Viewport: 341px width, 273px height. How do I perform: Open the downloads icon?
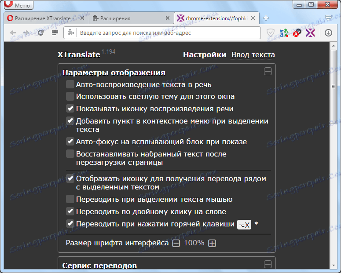328,33
